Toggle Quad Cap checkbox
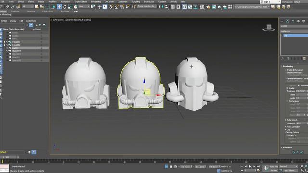Viewport: 308px width, 173px height. coord(287,136)
